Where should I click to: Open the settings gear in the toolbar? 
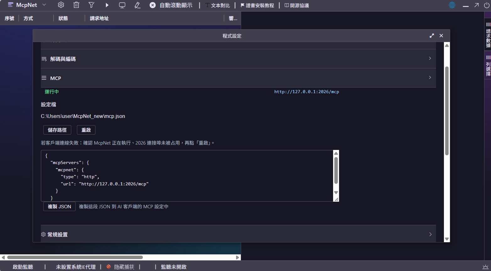[61, 5]
